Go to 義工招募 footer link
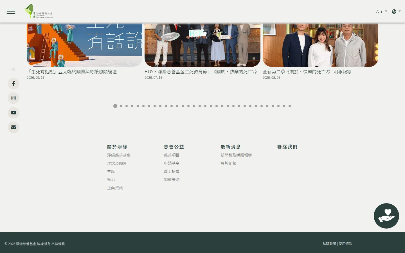Viewport: 405px width, 253px height. (172, 171)
